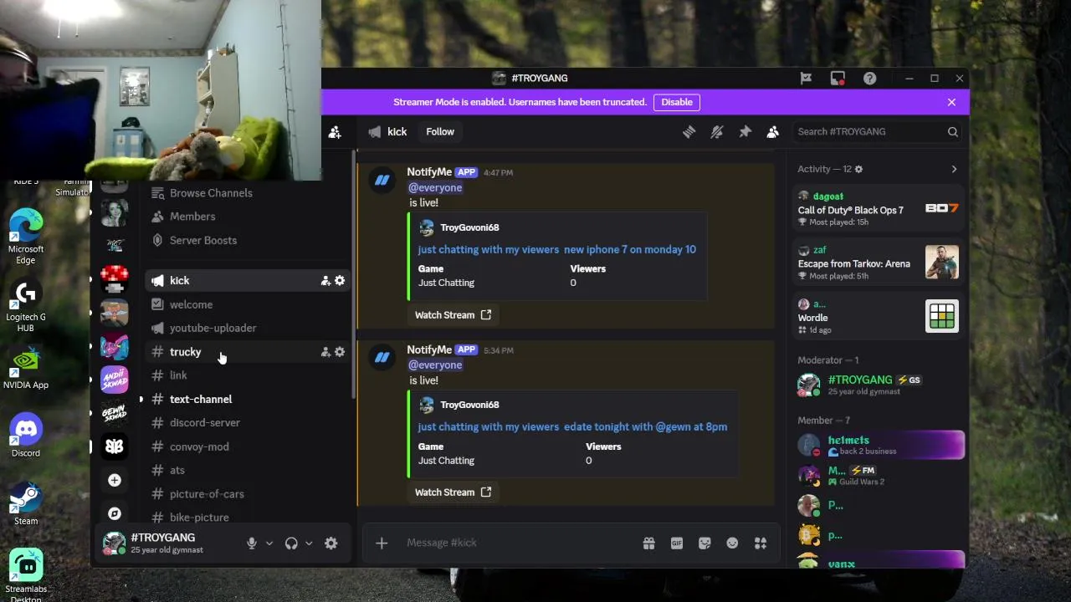The image size is (1071, 602).
Task: Open the mushroom server icon
Action: (115, 279)
